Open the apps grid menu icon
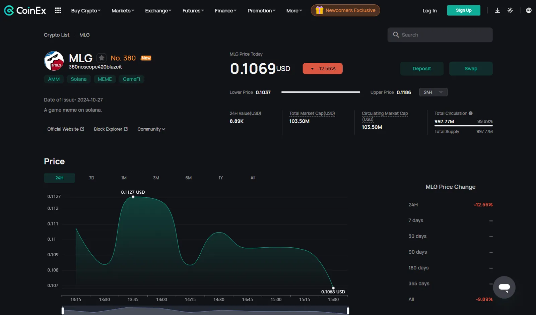This screenshot has height=315, width=536. [x=58, y=10]
